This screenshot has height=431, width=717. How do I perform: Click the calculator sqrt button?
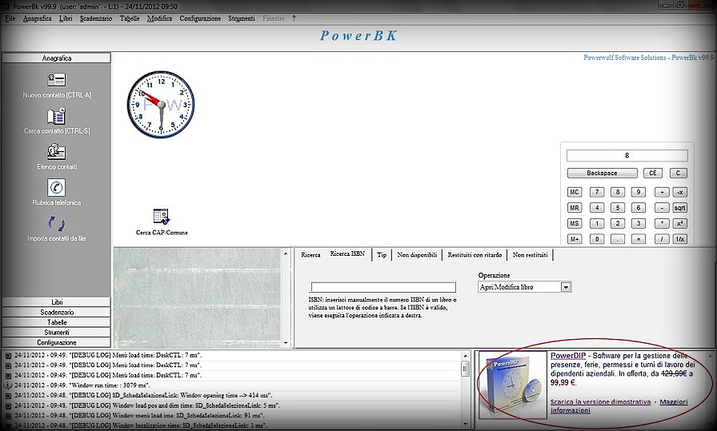680,208
